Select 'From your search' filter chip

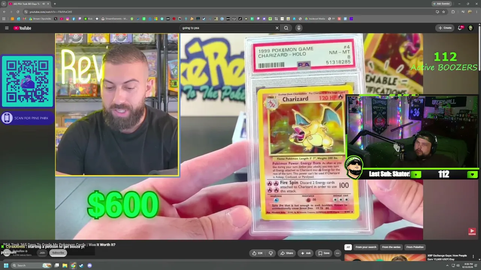point(366,247)
